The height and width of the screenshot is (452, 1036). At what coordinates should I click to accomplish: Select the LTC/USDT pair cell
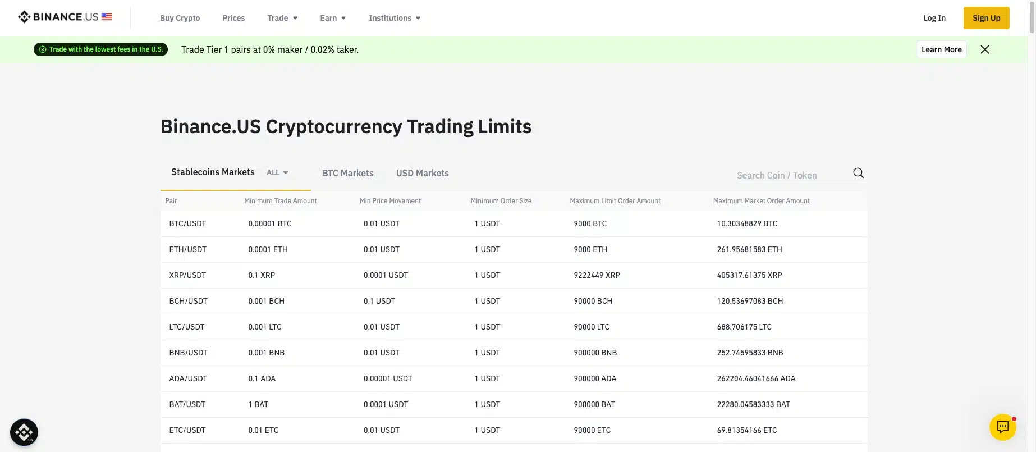click(x=187, y=327)
